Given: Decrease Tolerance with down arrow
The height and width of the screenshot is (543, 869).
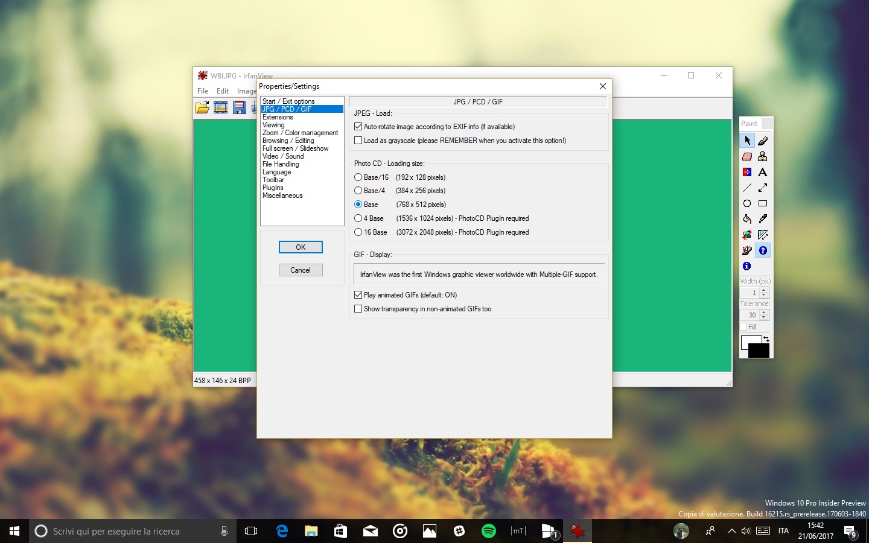Looking at the screenshot, I should point(764,317).
